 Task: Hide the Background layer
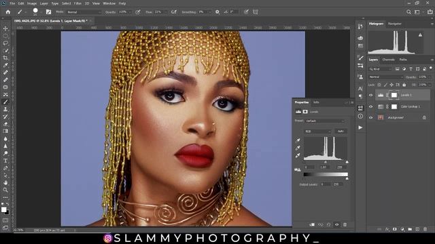pyautogui.click(x=371, y=117)
